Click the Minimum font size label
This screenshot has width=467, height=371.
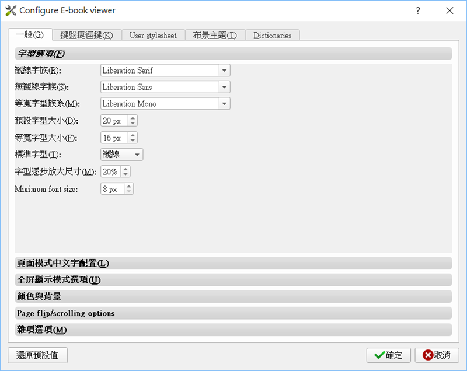(x=46, y=189)
